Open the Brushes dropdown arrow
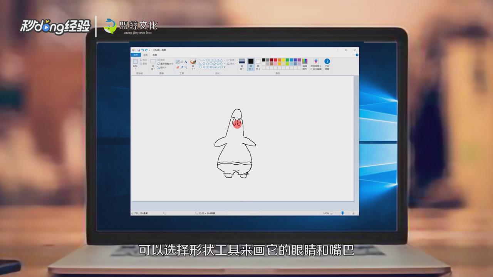This screenshot has width=493, height=277. coord(195,69)
